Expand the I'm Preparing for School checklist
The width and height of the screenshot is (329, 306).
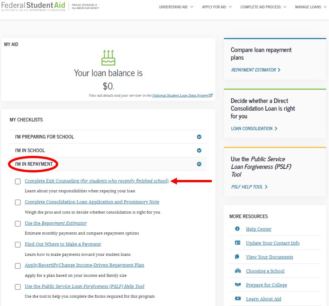pos(199,137)
